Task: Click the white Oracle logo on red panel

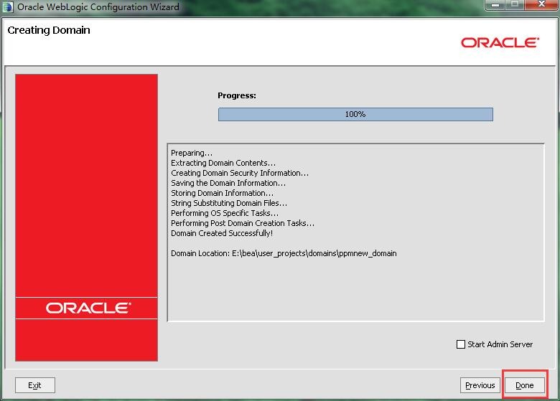Action: coord(88,308)
